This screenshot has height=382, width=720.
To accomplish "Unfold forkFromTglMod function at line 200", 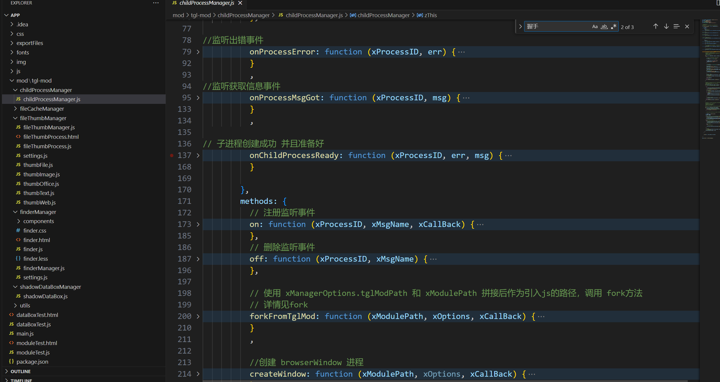I will (198, 316).
